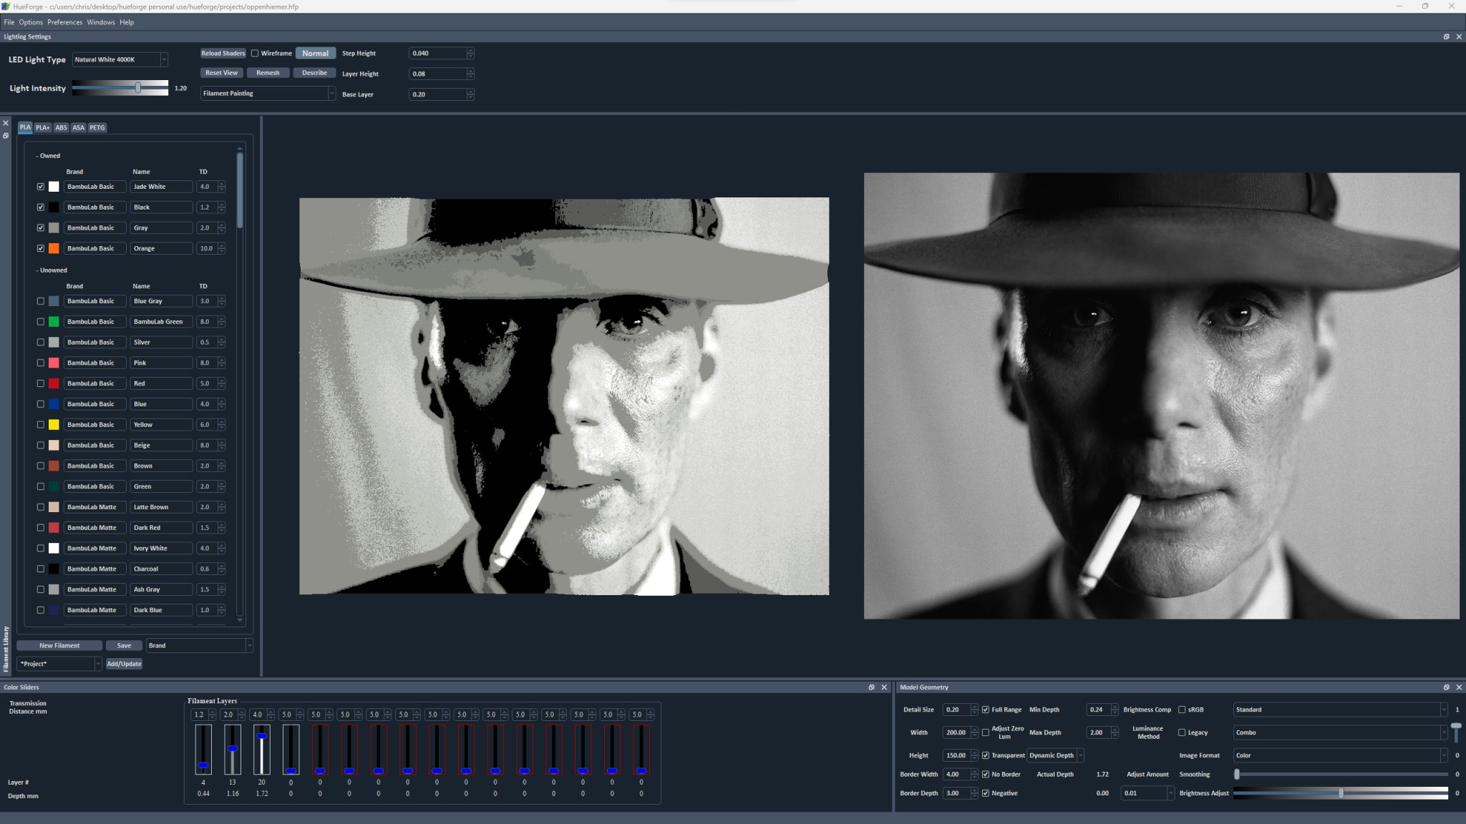This screenshot has height=824, width=1466.
Task: Float the Filament Library panel
Action: (x=6, y=135)
